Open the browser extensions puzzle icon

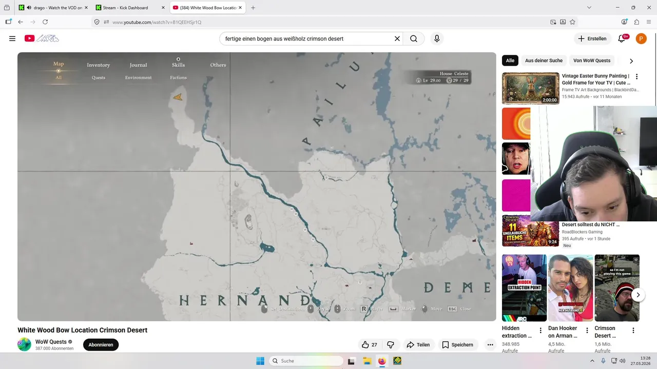click(636, 22)
